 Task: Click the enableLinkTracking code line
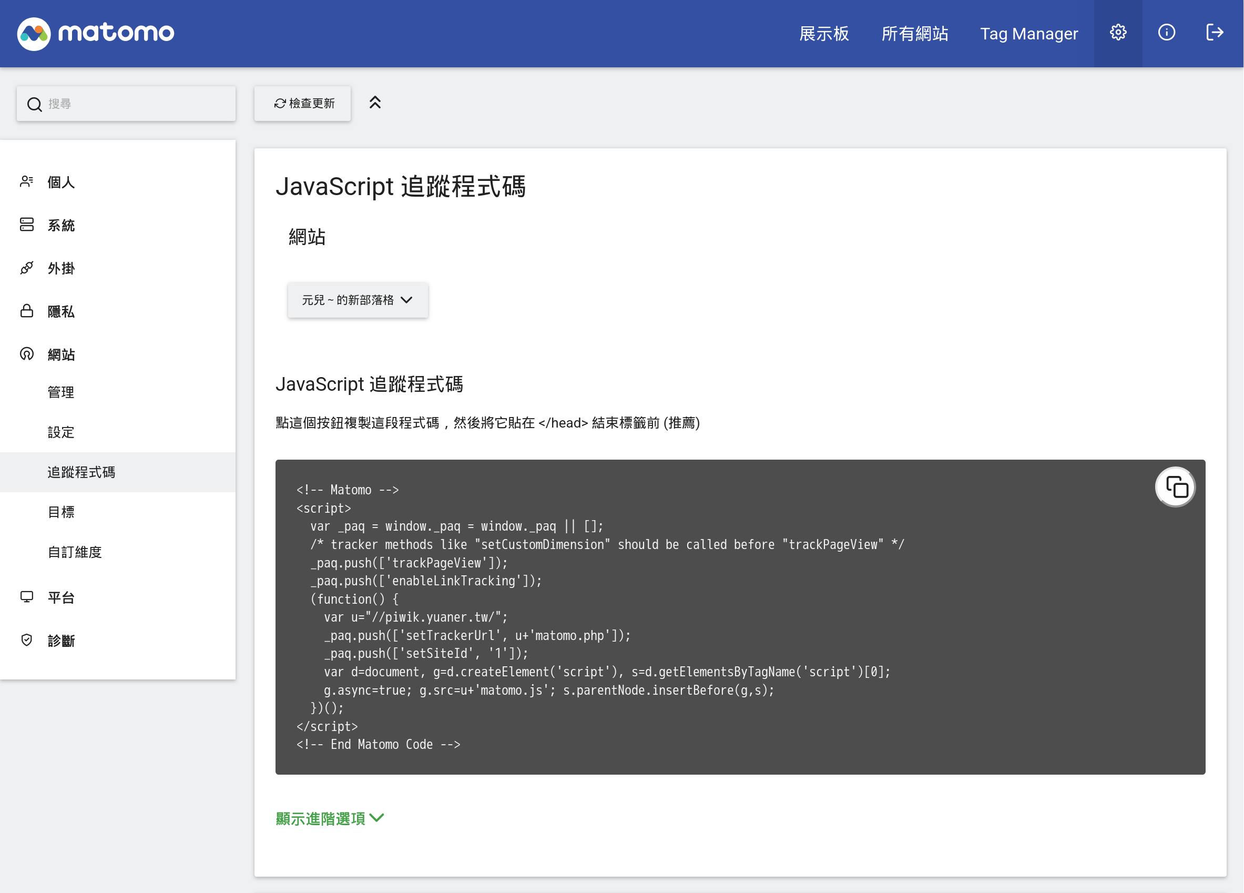click(x=426, y=581)
